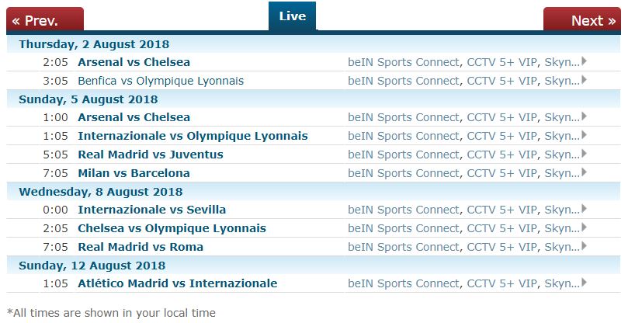Expand channels arrow for Real Madrid vs Juventus
The width and height of the screenshot is (635, 323).
tap(584, 154)
